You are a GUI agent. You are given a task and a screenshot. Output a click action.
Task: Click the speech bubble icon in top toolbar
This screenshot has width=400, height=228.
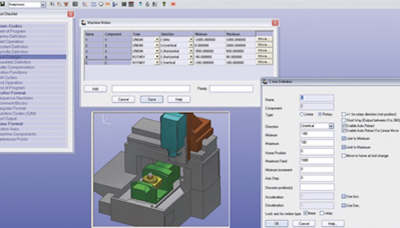point(101,4)
